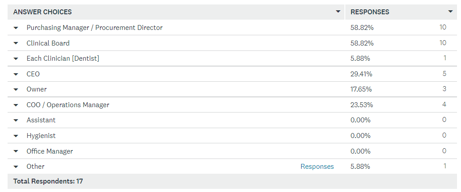Screen dimensions: 461x192
Task: Expand the Each Clinician [Dentist] row arrow
Action: pos(16,59)
